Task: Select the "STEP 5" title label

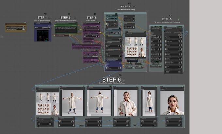Action: [x=167, y=19]
